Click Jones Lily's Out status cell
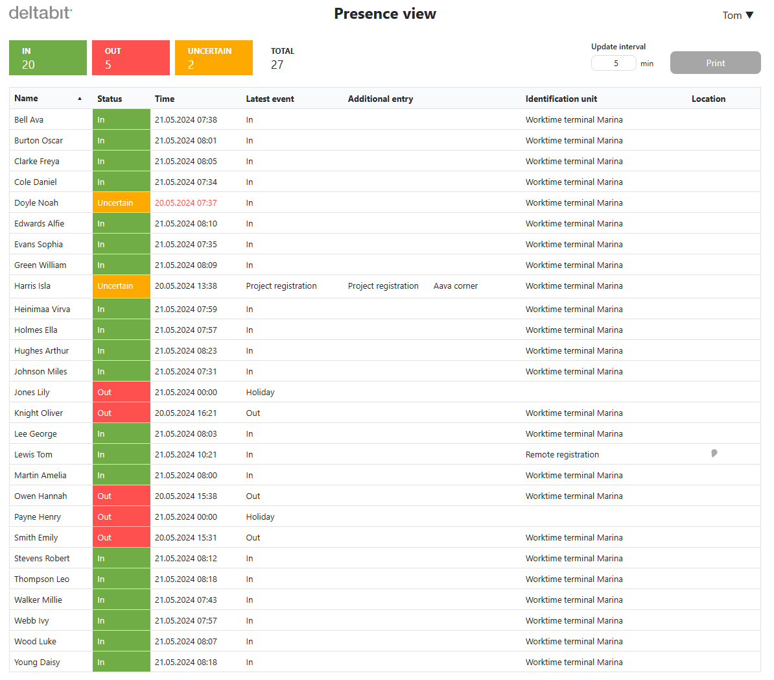The image size is (774, 680). click(x=121, y=392)
